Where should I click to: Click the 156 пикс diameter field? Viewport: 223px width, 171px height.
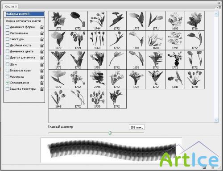(137, 127)
